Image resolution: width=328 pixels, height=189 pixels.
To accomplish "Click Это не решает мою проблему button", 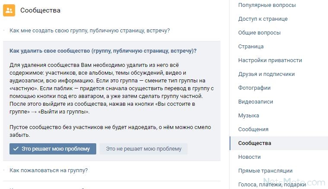I will (x=143, y=149).
